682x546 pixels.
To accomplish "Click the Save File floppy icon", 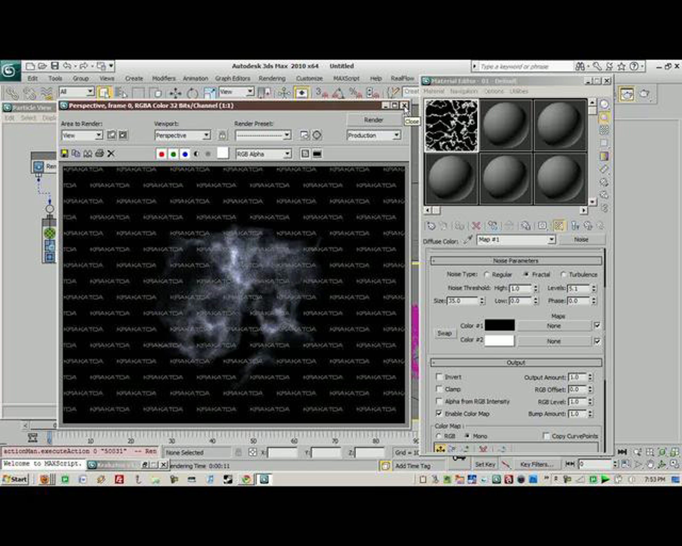I will coord(55,66).
